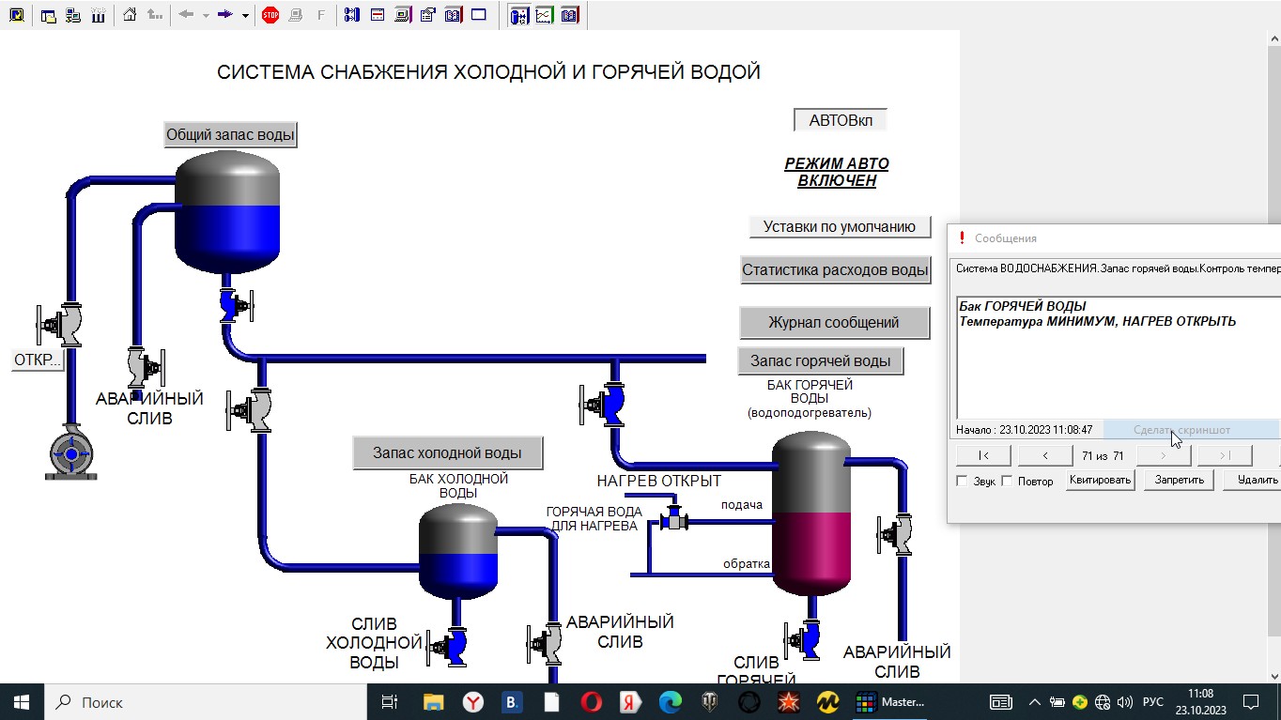Click the networked computers toolbar icon
Screen dimensions: 1281x720
[73, 15]
